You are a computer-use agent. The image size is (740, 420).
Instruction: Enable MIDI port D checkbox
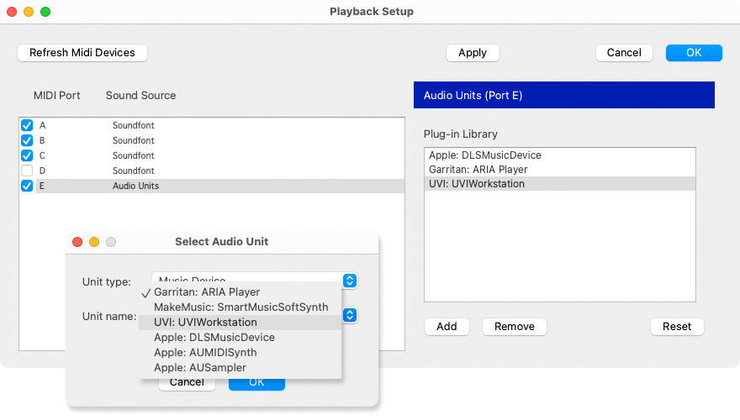[x=27, y=171]
